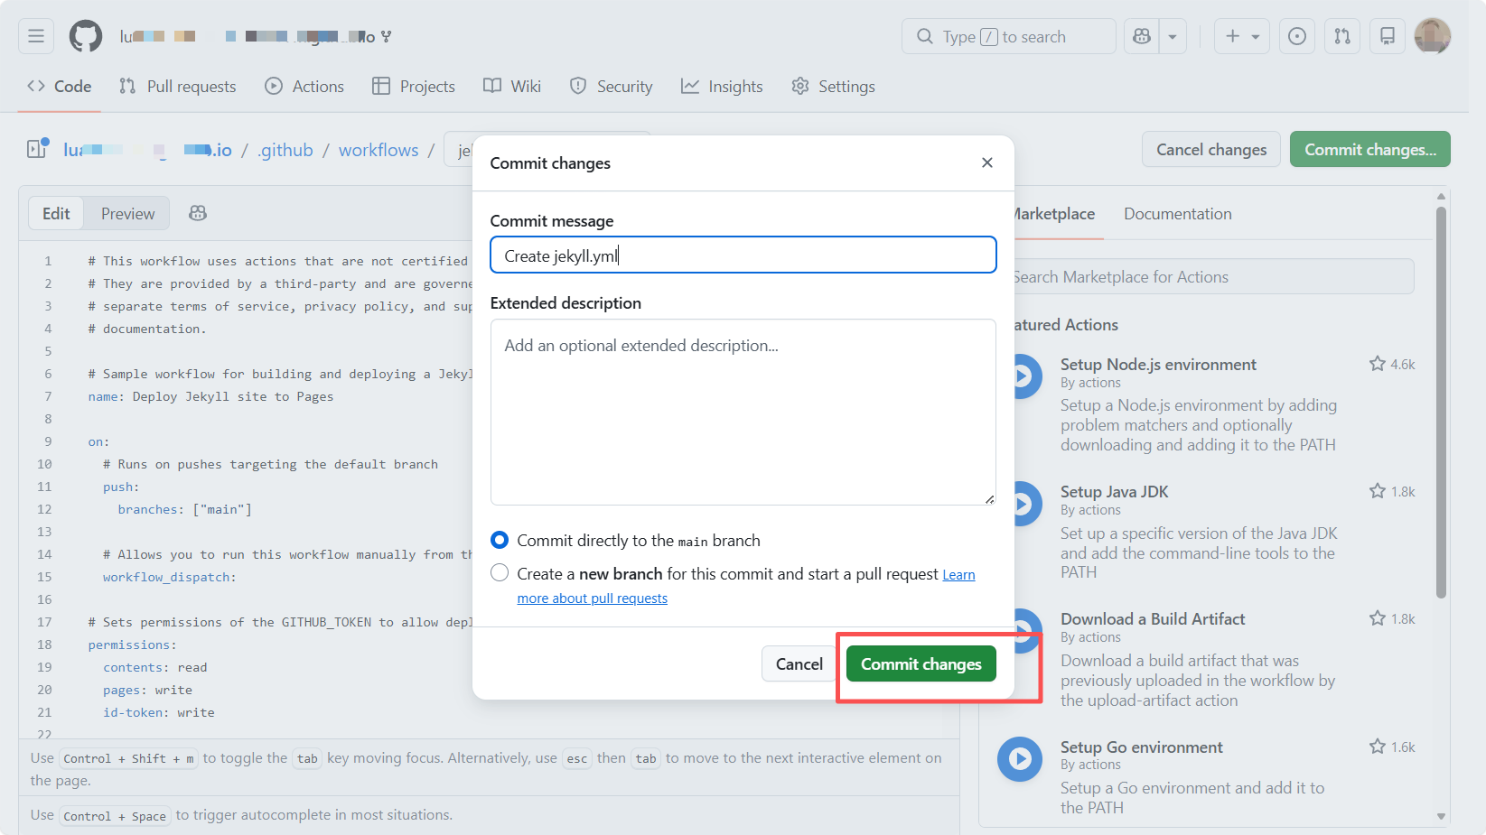This screenshot has width=1486, height=835.
Task: Expand the plus create-new dropdown
Action: [x=1242, y=36]
